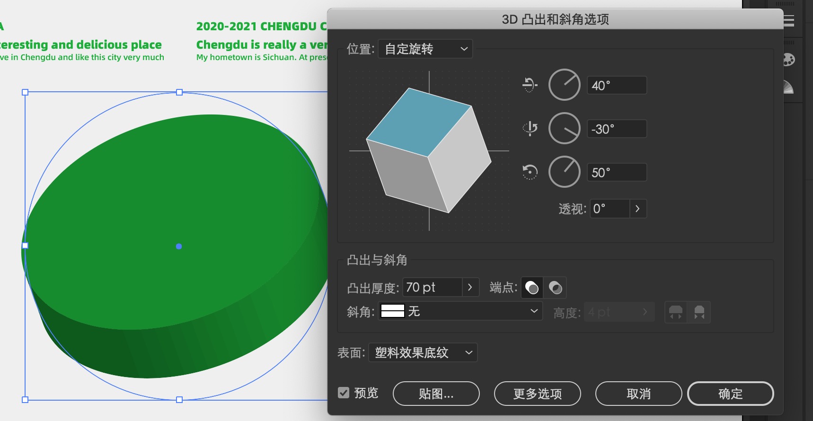
Task: Click the 贴图 map art button
Action: [x=436, y=394]
